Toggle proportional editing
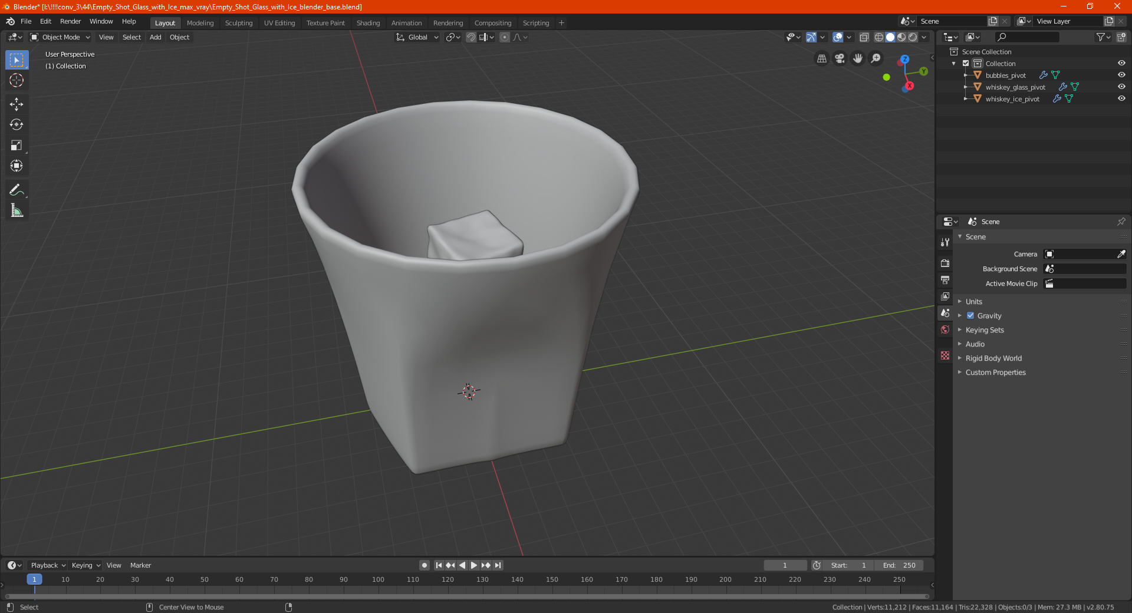 (x=505, y=37)
